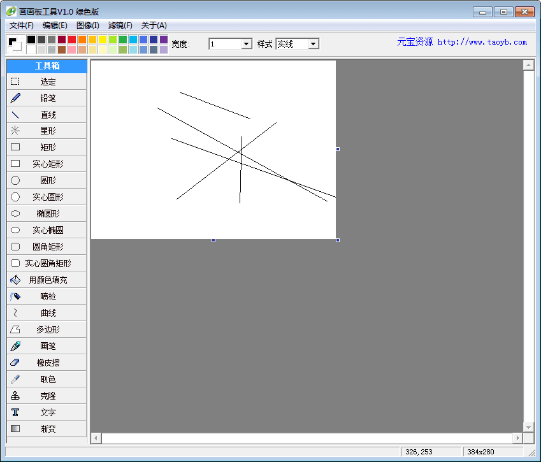The width and height of the screenshot is (541, 462).
Task: Open the File (文件) menu
Action: (22, 25)
